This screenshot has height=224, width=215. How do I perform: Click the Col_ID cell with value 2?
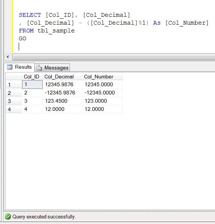[x=32, y=93]
